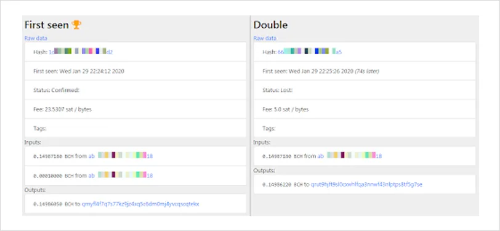Screen dimensions: 500x231
Task: Open Raw data link under First seen
Action: pyautogui.click(x=36, y=38)
